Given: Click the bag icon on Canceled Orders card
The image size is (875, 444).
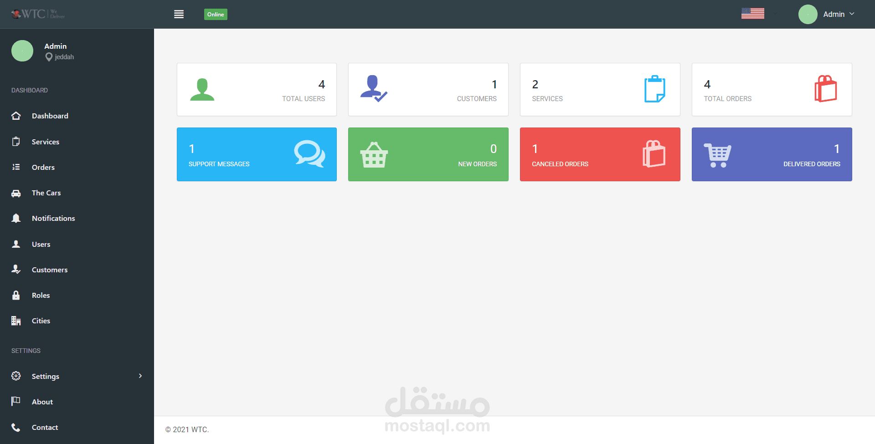Looking at the screenshot, I should point(654,154).
